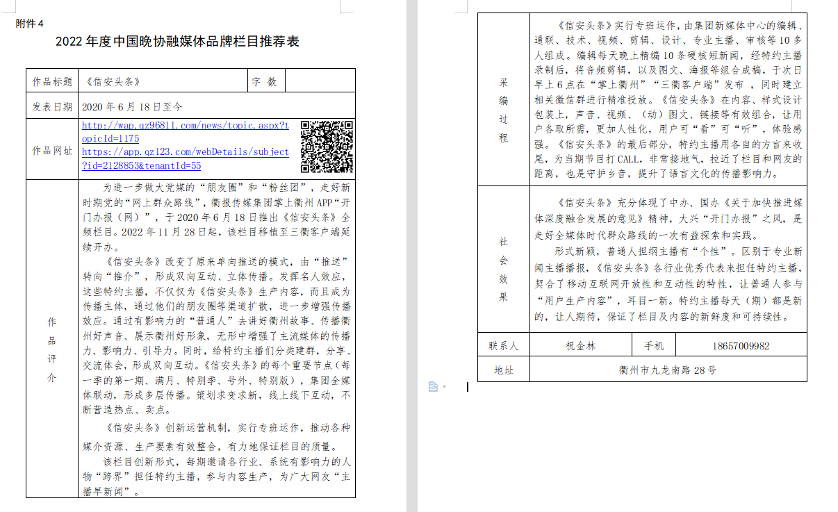This screenshot has height=512, width=838.
Task: Click the page break document icon below the second table
Action: click(x=433, y=386)
